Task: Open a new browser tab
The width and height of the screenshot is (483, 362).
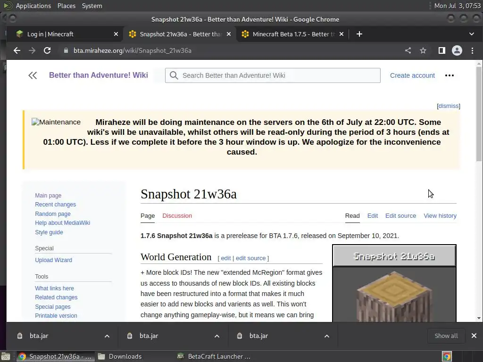Action: (x=359, y=34)
